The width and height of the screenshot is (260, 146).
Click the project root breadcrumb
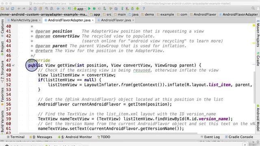tap(43, 15)
